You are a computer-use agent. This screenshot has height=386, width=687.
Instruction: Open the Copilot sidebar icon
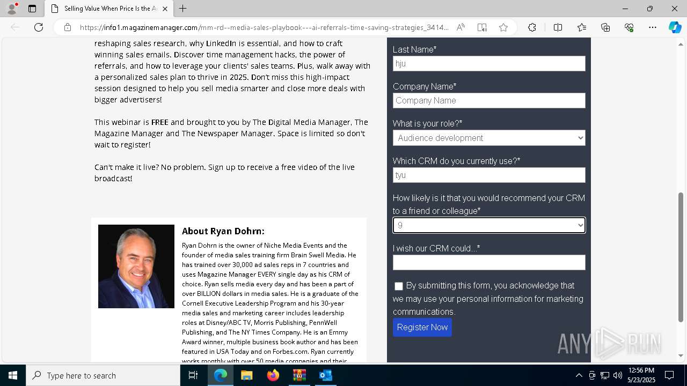point(675,27)
